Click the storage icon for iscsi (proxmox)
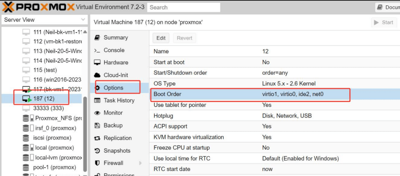This screenshot has height=176, width=400. point(26,138)
